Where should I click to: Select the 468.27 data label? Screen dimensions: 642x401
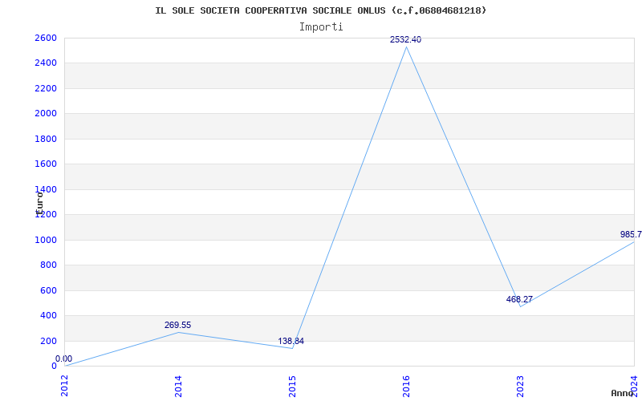tap(519, 299)
